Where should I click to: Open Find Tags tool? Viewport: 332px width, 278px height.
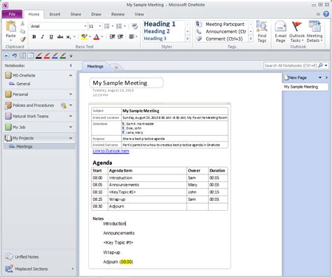point(262,32)
